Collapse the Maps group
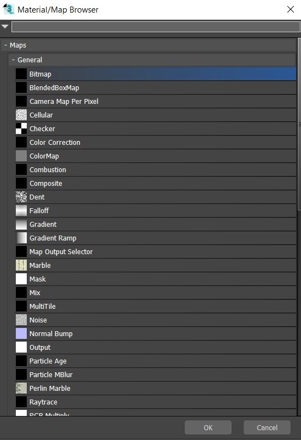301x440 pixels. tap(5, 45)
